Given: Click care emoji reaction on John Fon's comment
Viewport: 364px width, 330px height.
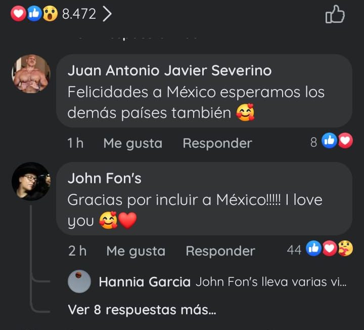Looking at the screenshot, I should (x=346, y=249).
